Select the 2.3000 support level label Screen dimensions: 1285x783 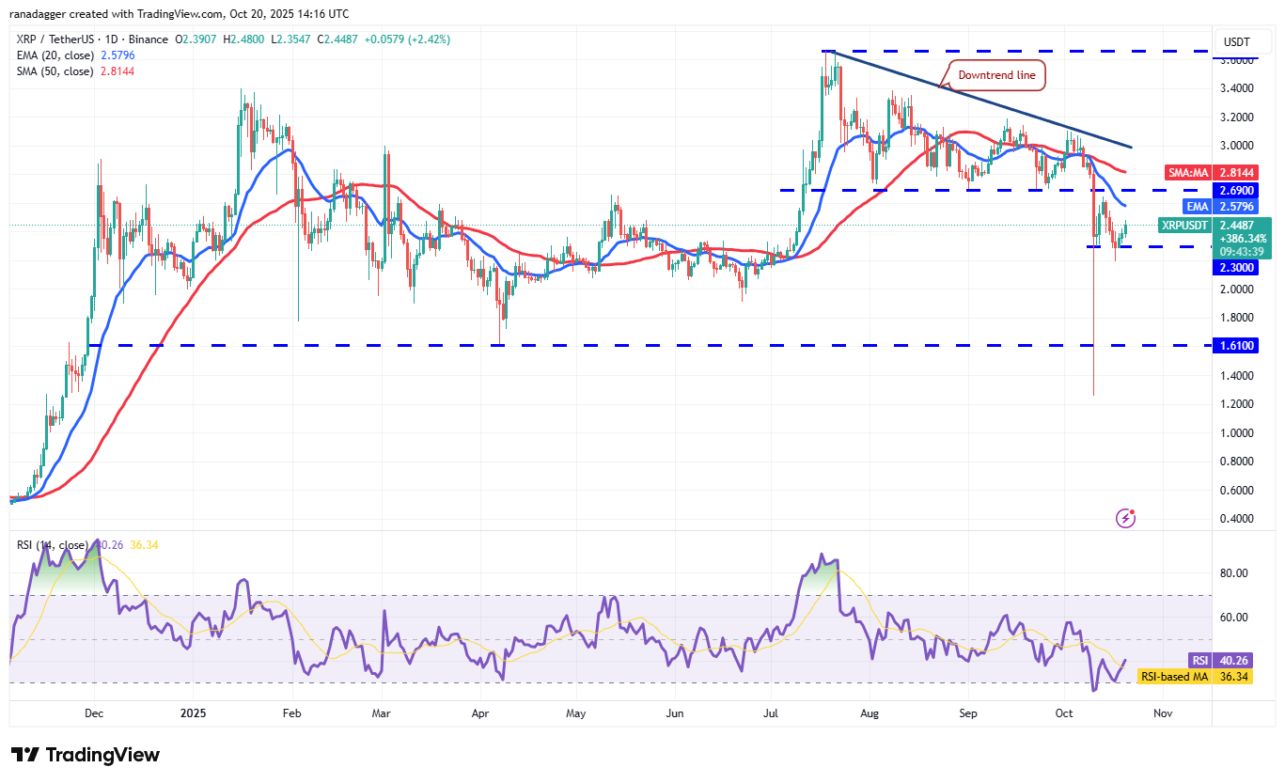coord(1236,268)
